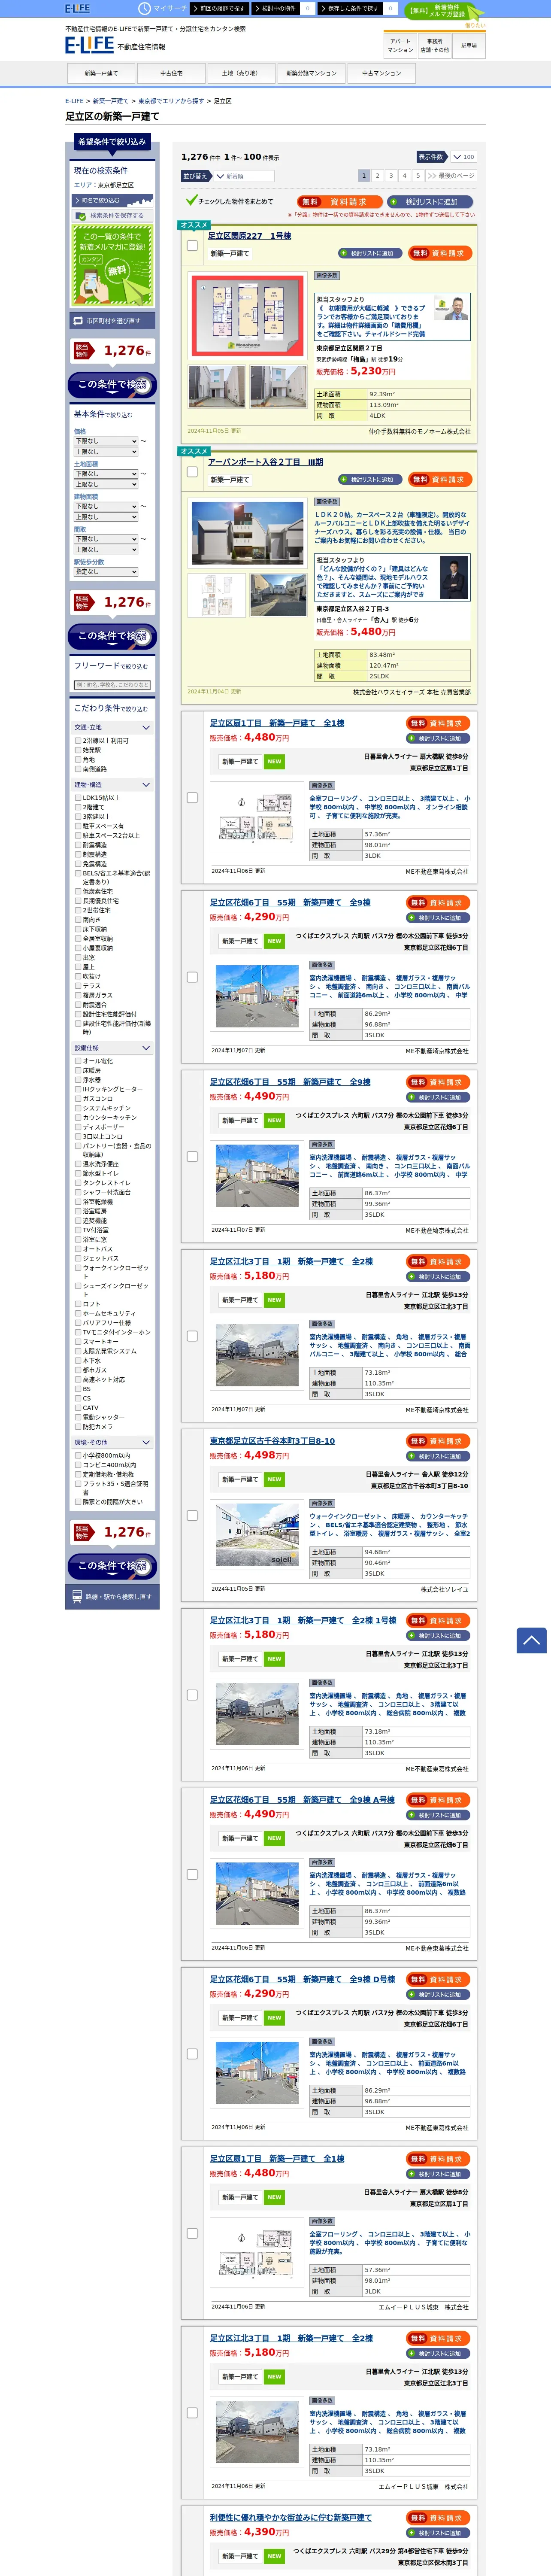Click the green checkmark beside 'チェックした物件をまとめて'
This screenshot has width=551, height=2576.
click(x=191, y=200)
